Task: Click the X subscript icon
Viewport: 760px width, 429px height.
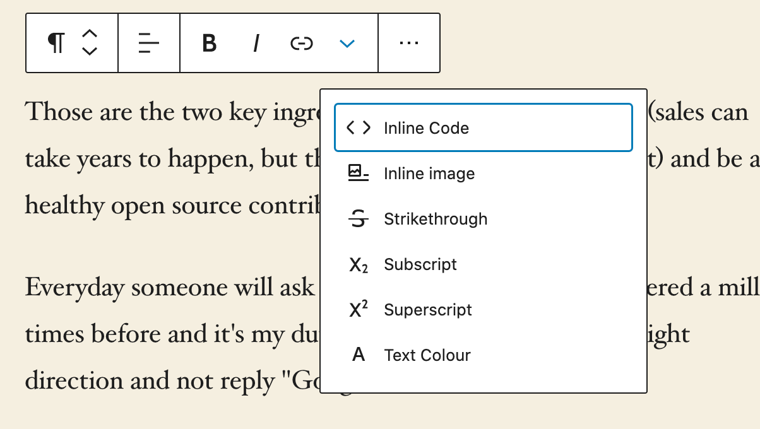Action: pyautogui.click(x=359, y=265)
